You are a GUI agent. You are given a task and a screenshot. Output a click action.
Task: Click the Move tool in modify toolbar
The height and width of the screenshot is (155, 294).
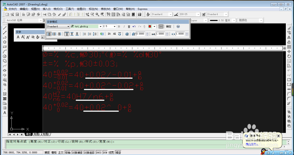[x=289, y=51]
